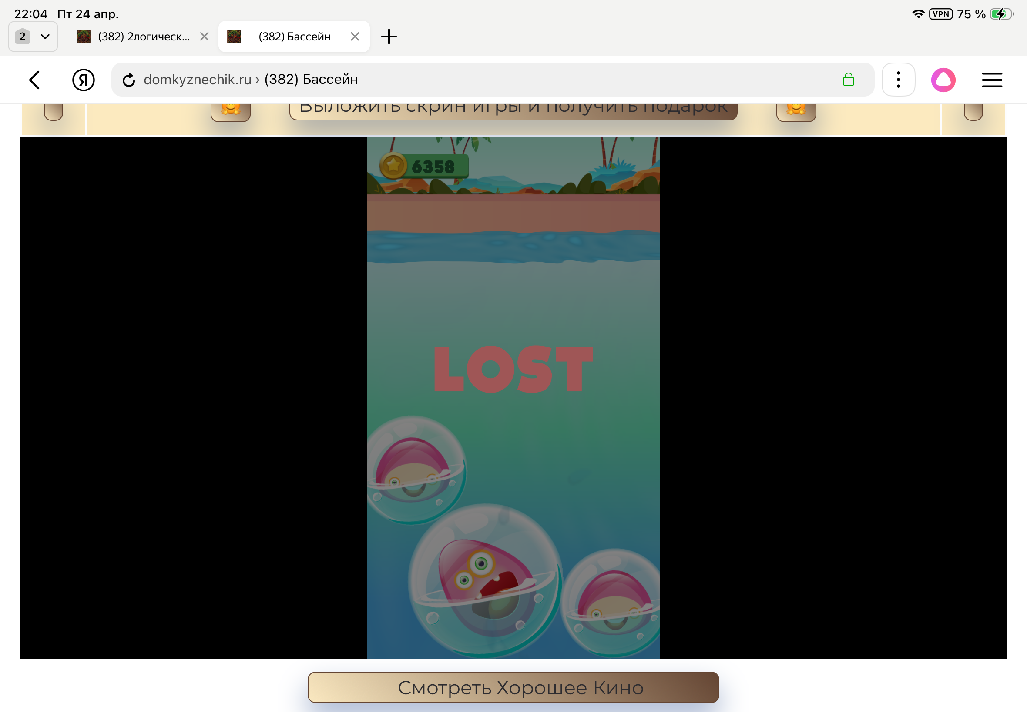Launch the Alice assistant pink icon

pos(943,80)
